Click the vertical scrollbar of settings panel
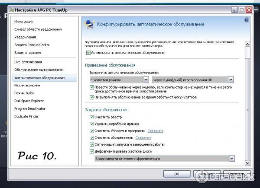 [247, 99]
